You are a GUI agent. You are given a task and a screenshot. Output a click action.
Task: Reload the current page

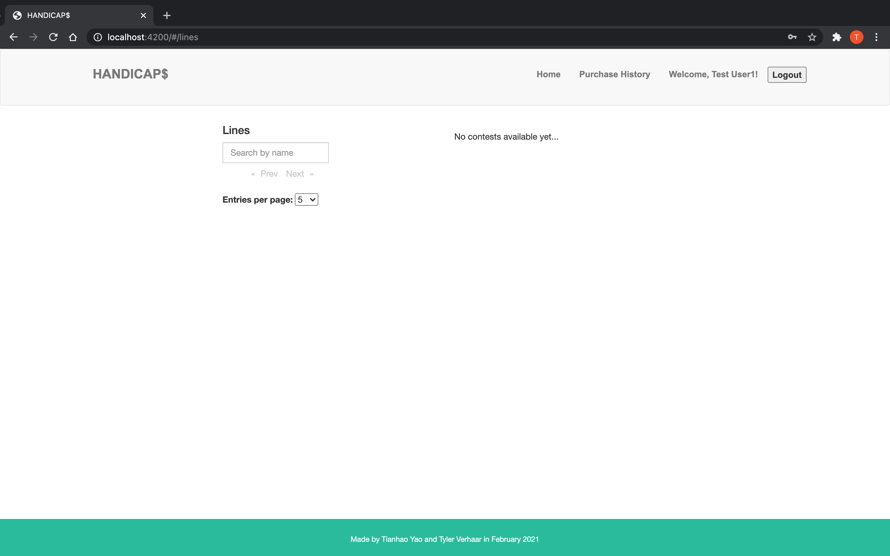click(x=53, y=37)
